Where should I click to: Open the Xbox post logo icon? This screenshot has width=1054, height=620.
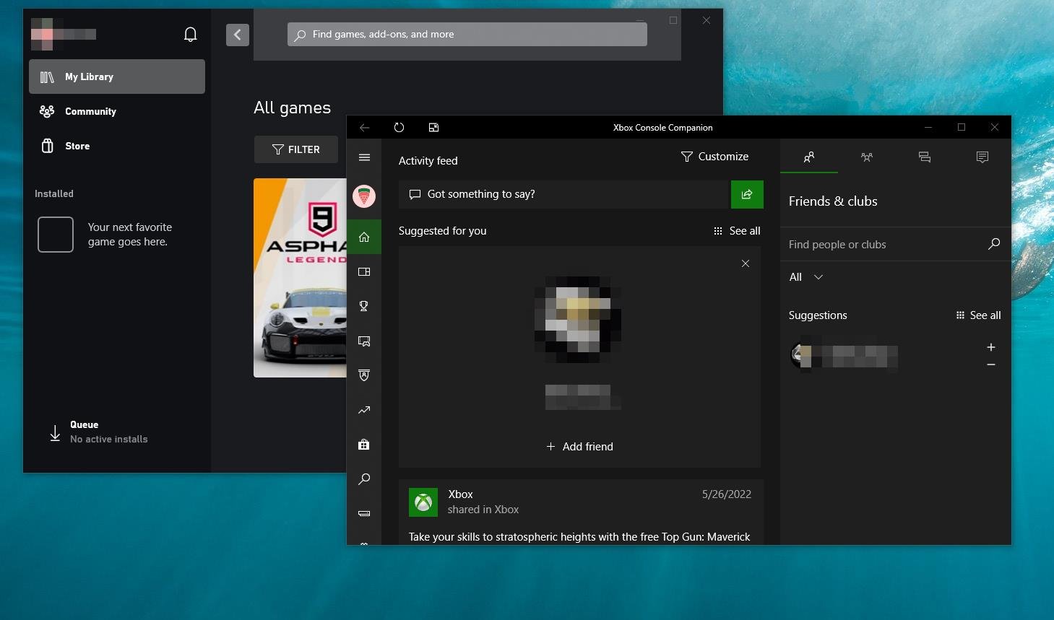pyautogui.click(x=423, y=502)
